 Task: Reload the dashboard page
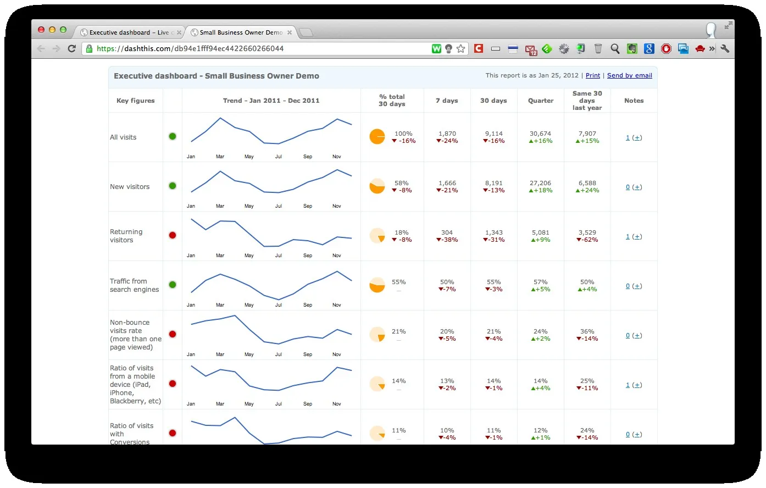click(71, 48)
